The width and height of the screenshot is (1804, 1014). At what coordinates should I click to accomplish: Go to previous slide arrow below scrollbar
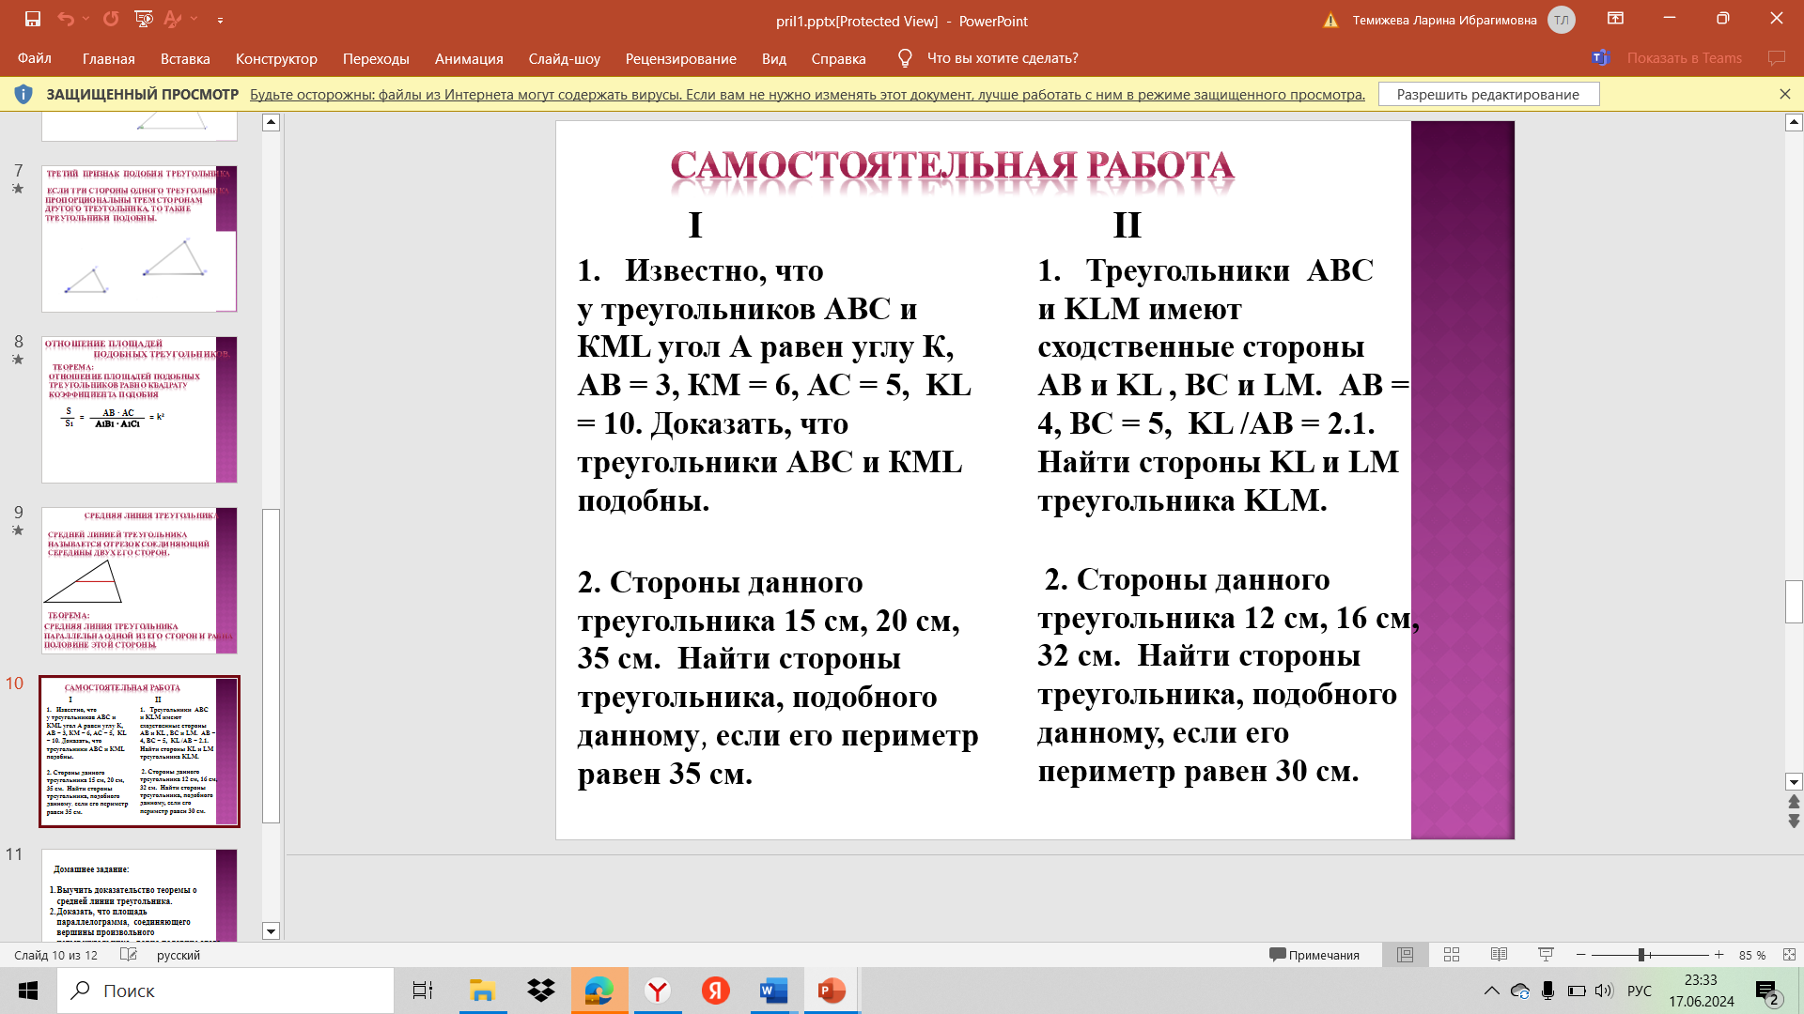[x=1794, y=802]
